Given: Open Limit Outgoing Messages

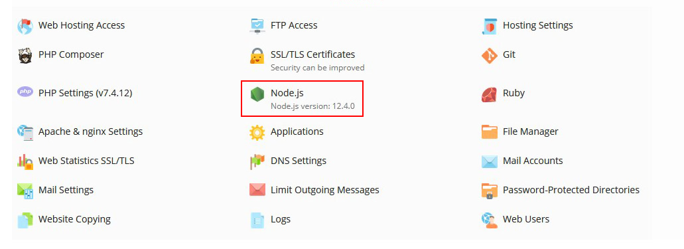Looking at the screenshot, I should tap(324, 190).
